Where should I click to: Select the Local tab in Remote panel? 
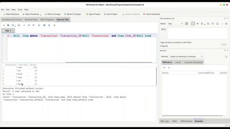pos(178,62)
